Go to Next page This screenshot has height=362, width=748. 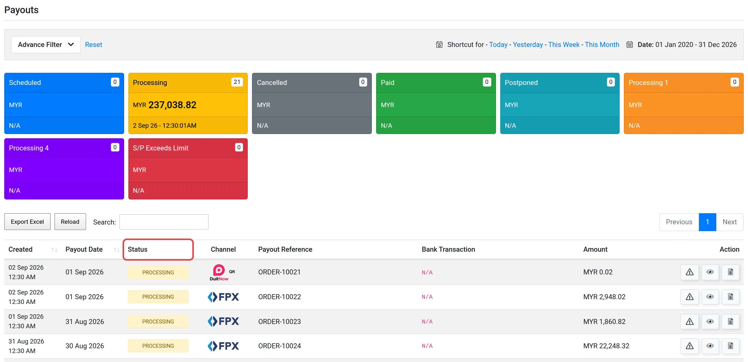click(730, 222)
